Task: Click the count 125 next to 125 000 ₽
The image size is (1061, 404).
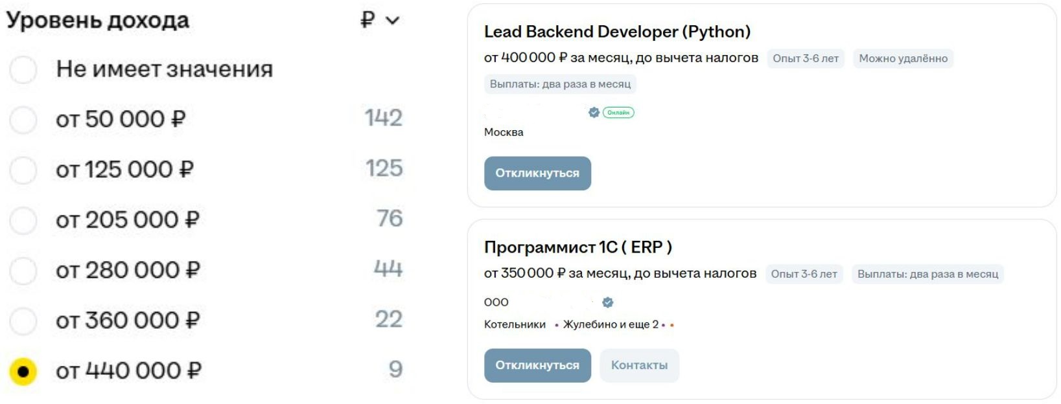Action: [384, 169]
